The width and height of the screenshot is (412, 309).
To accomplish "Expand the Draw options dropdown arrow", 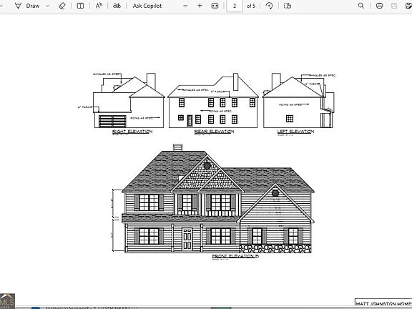I will click(47, 6).
